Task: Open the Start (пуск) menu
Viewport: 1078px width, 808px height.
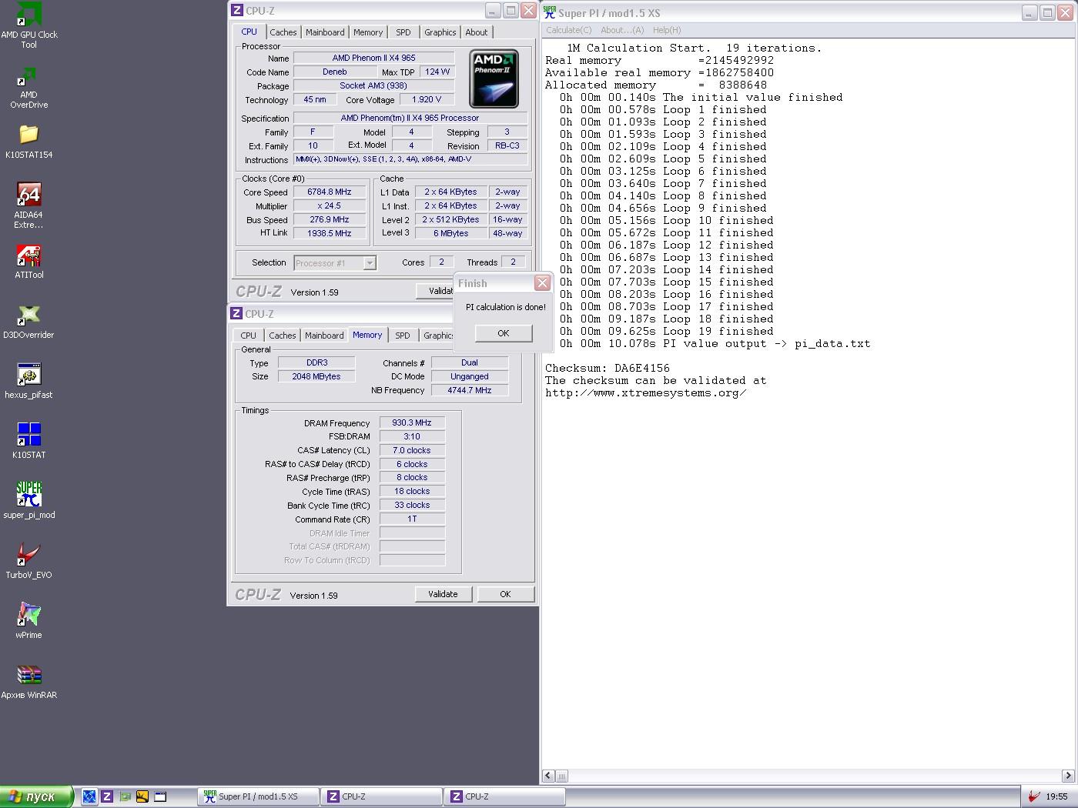Action: tap(36, 796)
